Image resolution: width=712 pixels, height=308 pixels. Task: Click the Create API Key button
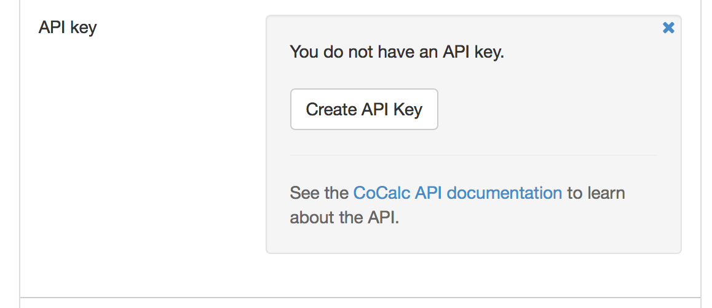coord(364,109)
